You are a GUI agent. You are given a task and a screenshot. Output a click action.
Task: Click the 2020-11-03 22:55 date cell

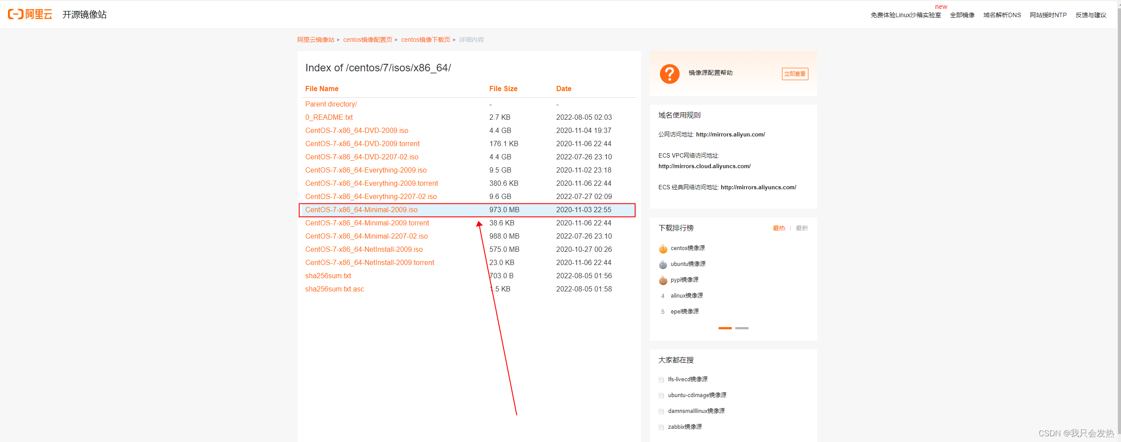pyautogui.click(x=583, y=210)
